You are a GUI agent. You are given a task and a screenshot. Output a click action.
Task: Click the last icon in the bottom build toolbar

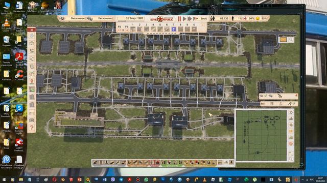pos(231,162)
